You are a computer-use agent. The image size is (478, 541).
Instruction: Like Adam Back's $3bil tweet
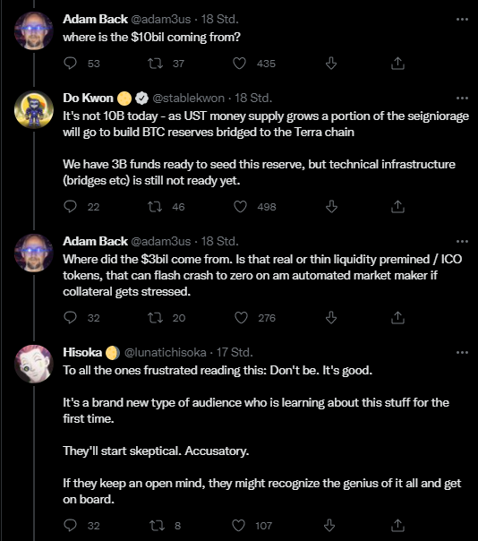241,317
